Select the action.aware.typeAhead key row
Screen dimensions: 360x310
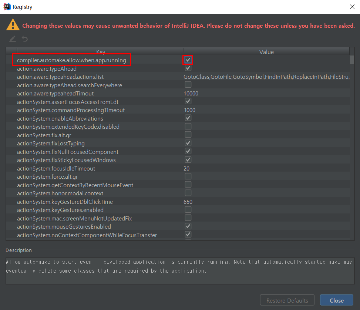47,69
